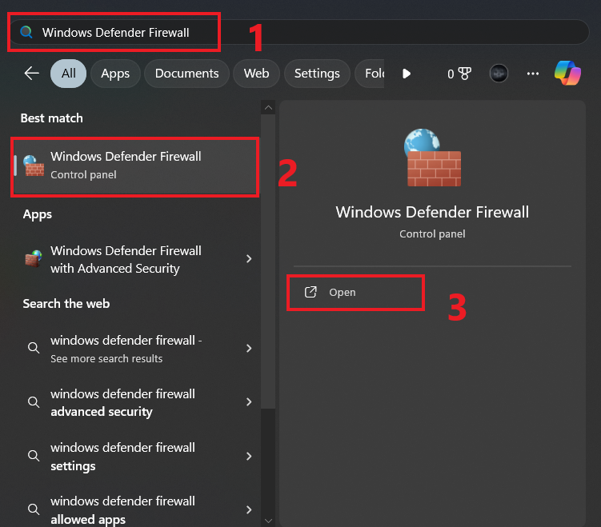
Task: Click the 'Search the web' section heading
Action: [x=66, y=304]
